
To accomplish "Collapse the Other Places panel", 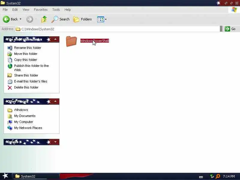I will coord(55,101).
